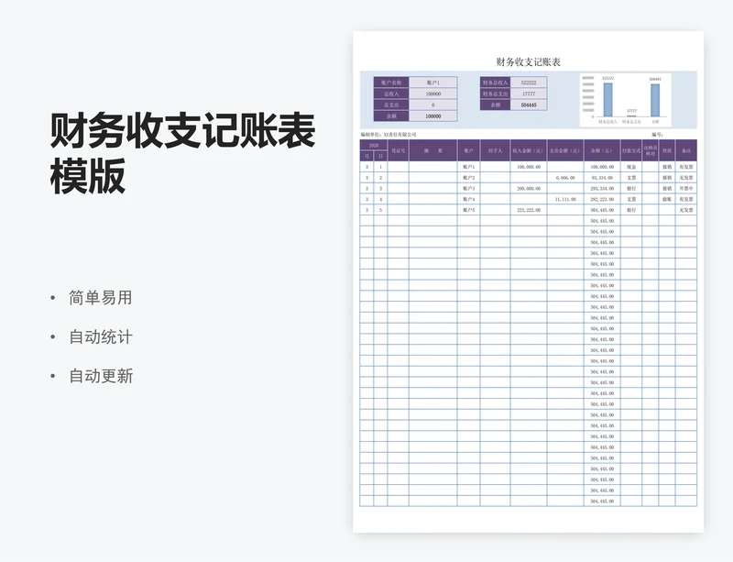
Task: Select the 凭证号 column header
Action: 399,150
